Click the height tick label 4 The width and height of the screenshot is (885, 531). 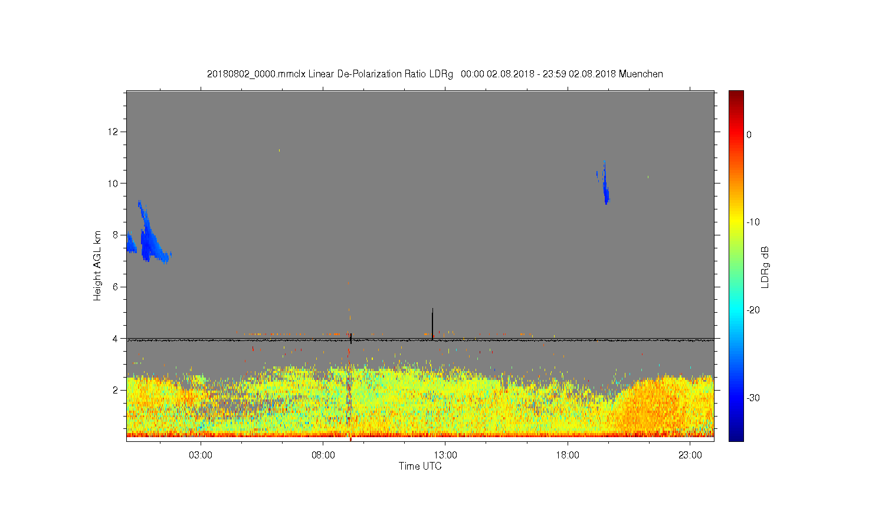tap(116, 339)
